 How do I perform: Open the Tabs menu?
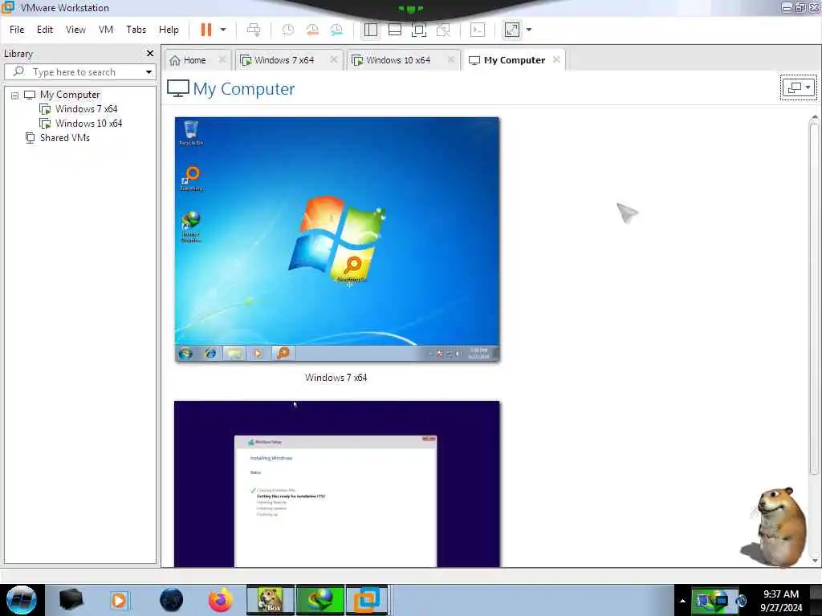pyautogui.click(x=136, y=30)
